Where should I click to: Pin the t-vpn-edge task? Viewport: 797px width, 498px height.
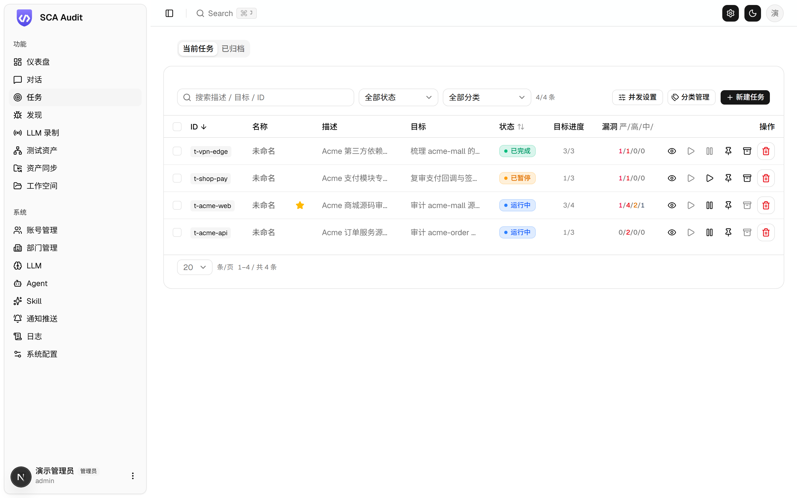coord(728,151)
